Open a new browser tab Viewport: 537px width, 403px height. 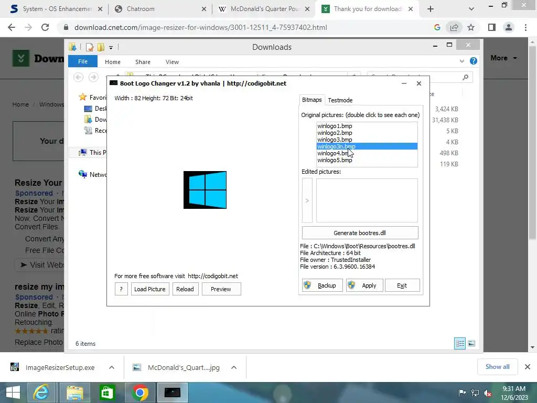pos(431,9)
